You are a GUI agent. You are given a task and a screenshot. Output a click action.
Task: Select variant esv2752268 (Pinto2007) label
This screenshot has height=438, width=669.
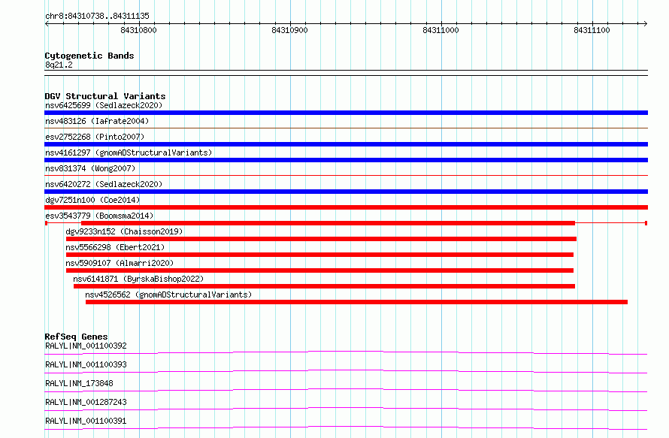95,137
